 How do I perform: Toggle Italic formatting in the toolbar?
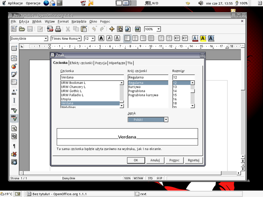(109, 38)
